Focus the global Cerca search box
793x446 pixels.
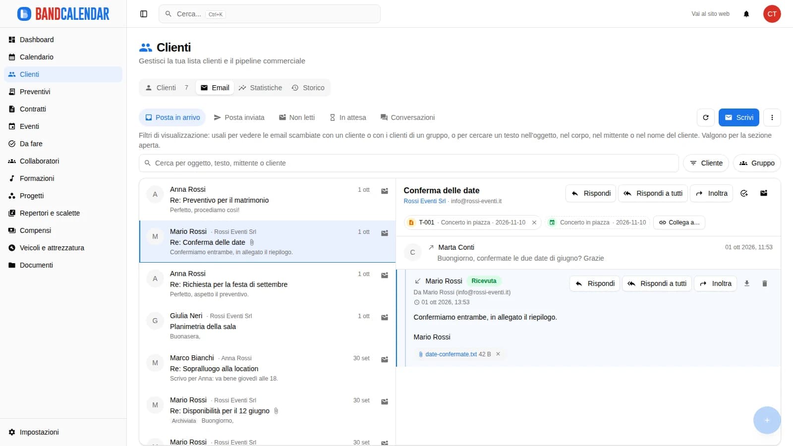(270, 14)
